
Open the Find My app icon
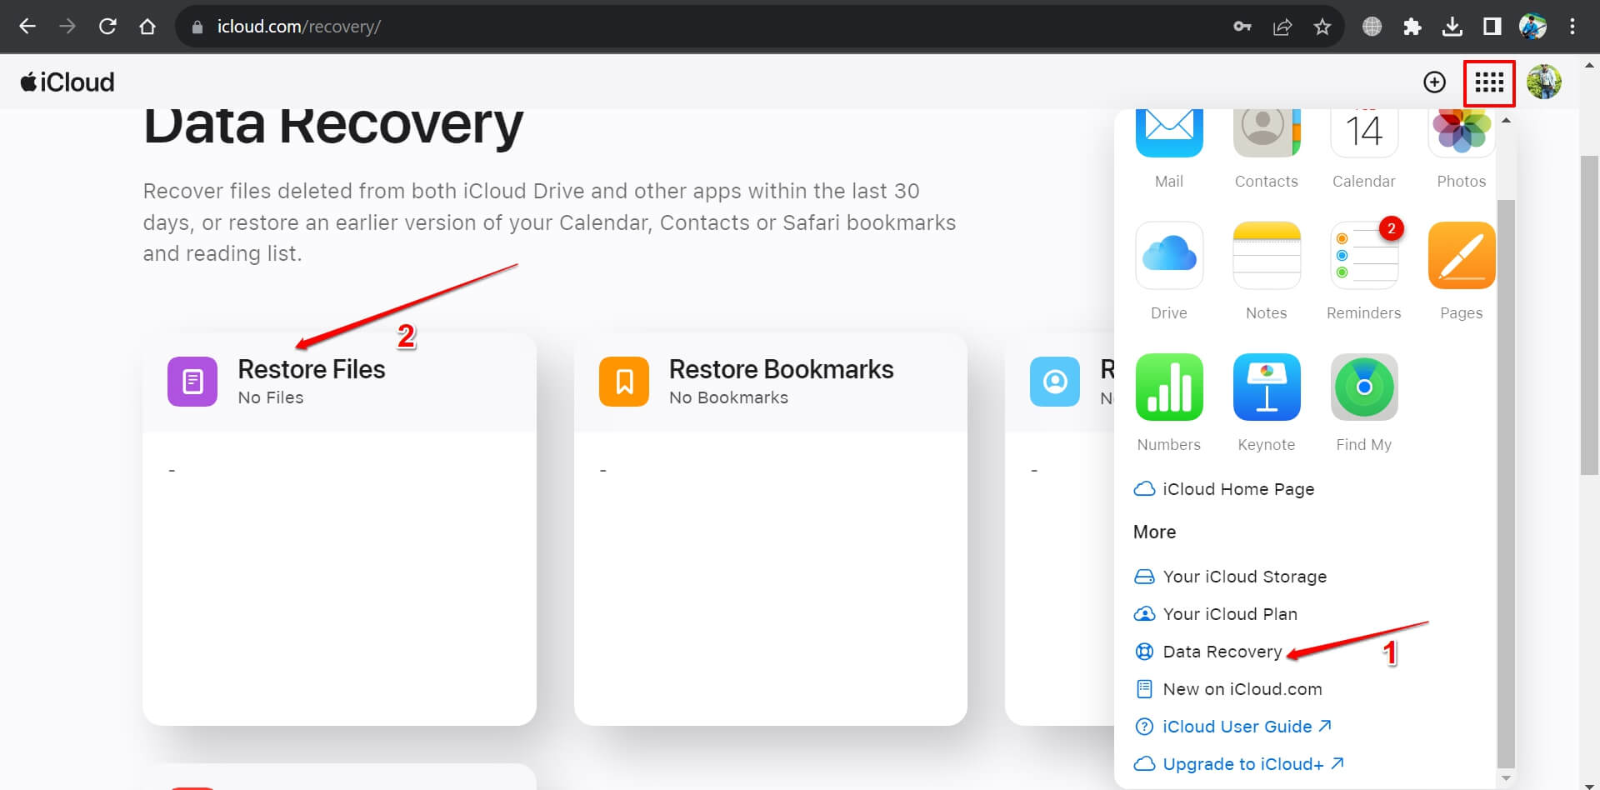click(x=1363, y=387)
